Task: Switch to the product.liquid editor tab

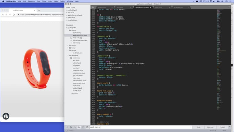Action: tap(102, 7)
